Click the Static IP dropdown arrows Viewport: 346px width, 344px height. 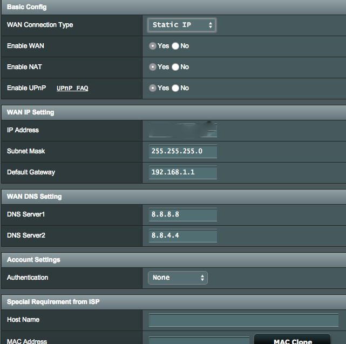(211, 25)
